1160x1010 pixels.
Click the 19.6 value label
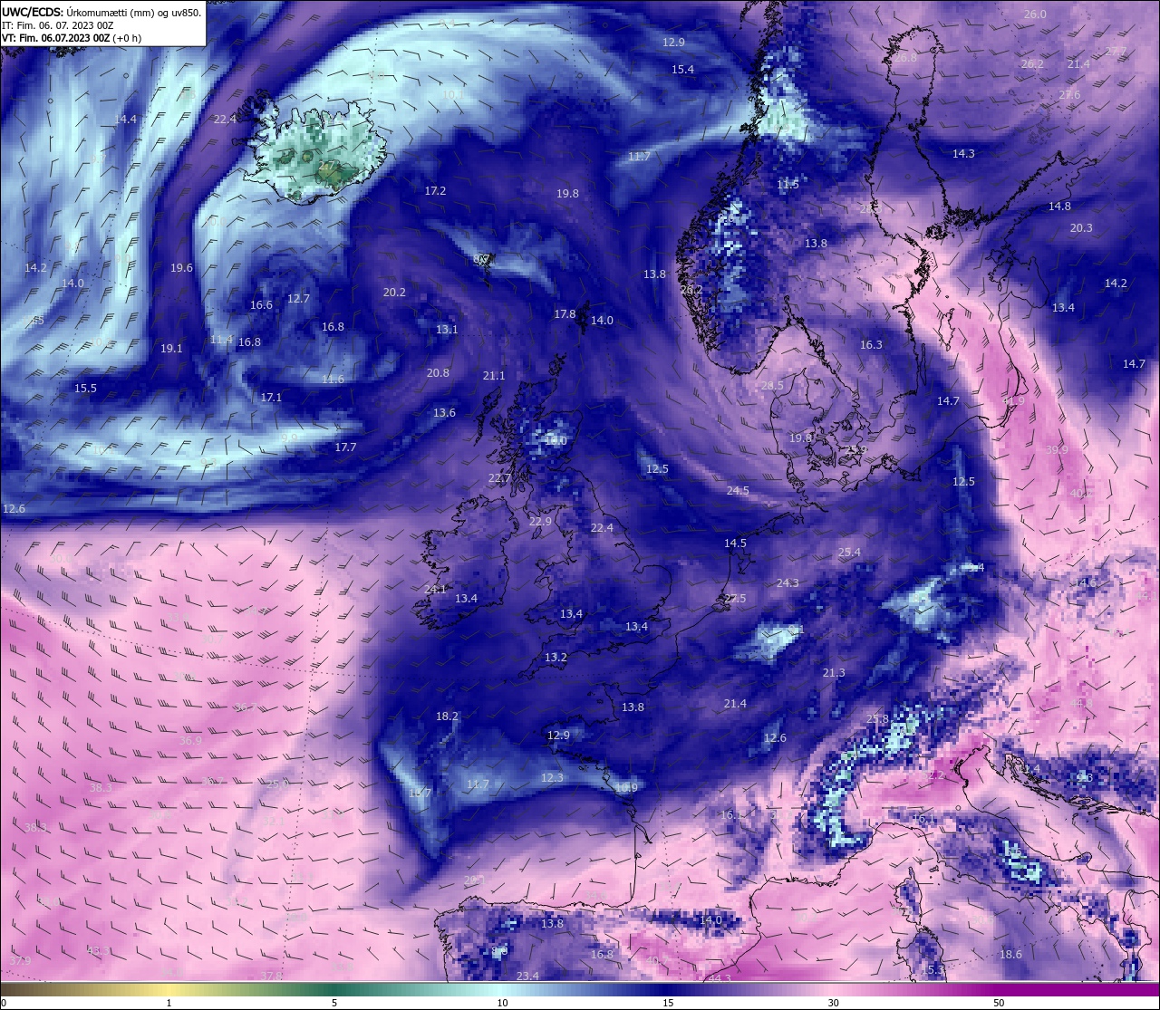pos(181,268)
